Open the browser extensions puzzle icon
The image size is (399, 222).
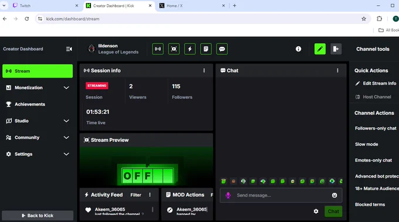380,19
